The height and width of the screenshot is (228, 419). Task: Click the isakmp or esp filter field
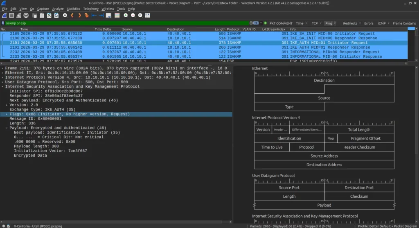pos(127,23)
